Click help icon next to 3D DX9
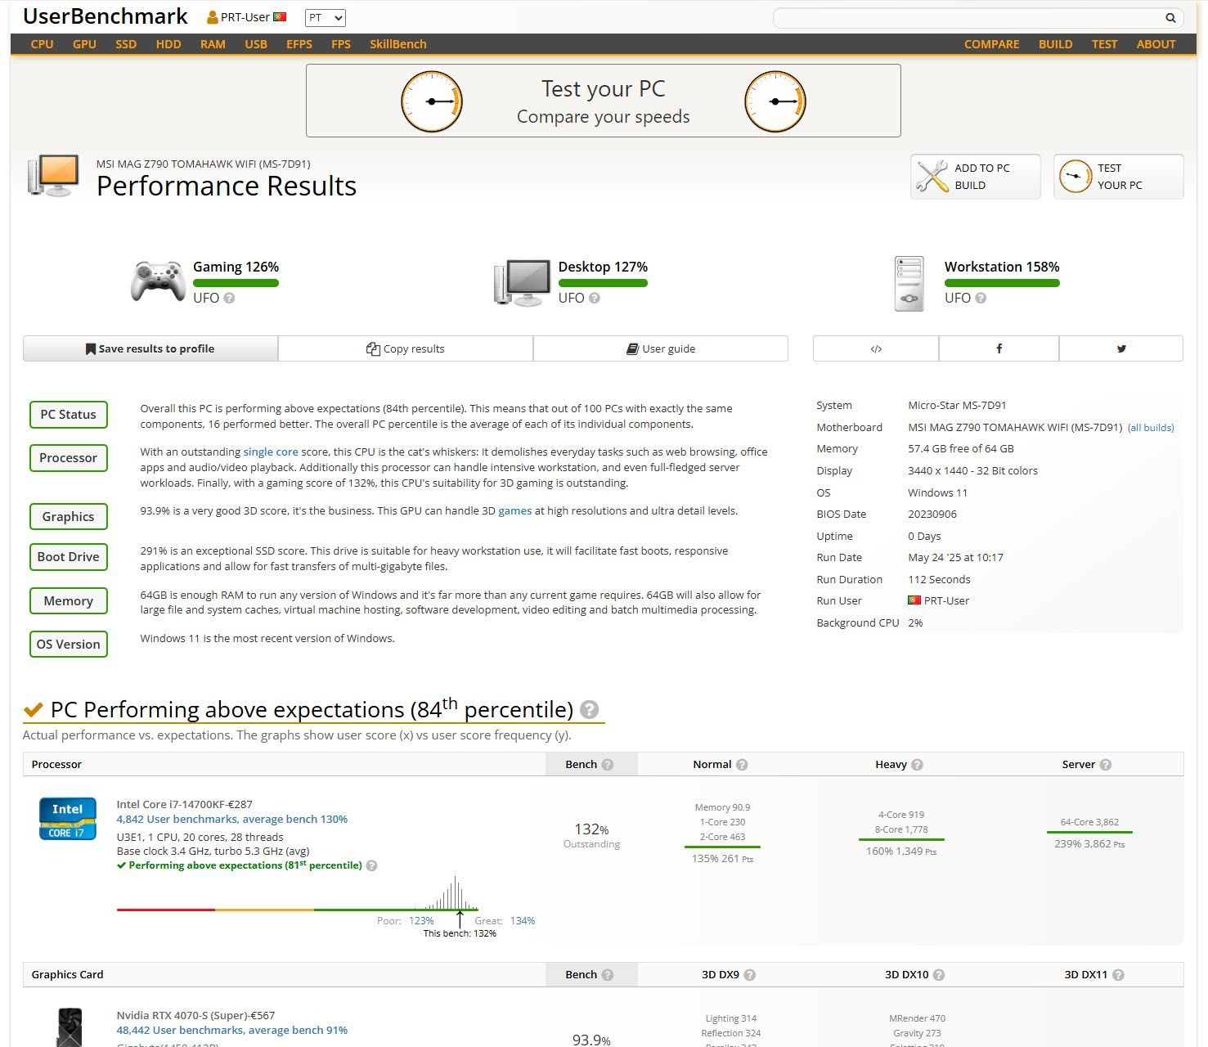1208x1047 pixels. click(750, 975)
